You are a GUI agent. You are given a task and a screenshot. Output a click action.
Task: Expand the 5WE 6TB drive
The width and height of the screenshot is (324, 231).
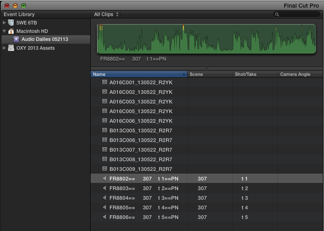click(4, 23)
